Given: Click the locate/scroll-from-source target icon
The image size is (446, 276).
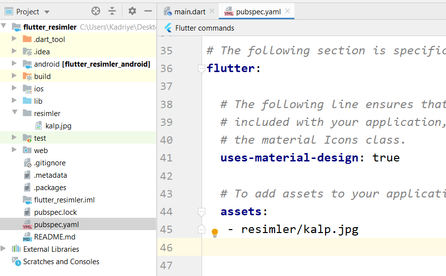Looking at the screenshot, I should (x=96, y=11).
